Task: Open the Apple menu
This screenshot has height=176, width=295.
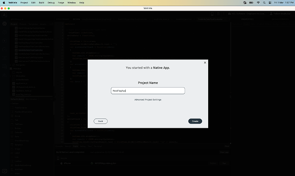Action: coord(4,2)
